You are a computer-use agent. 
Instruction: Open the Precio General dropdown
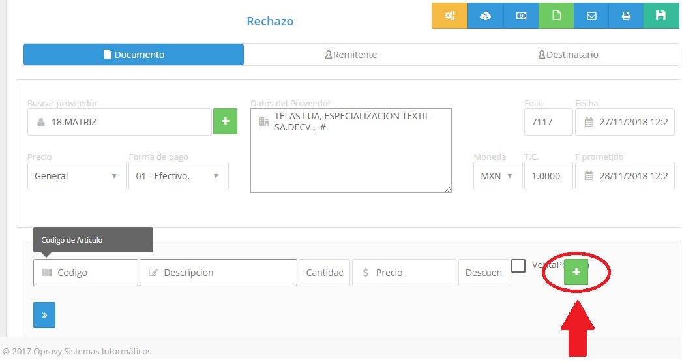76,176
